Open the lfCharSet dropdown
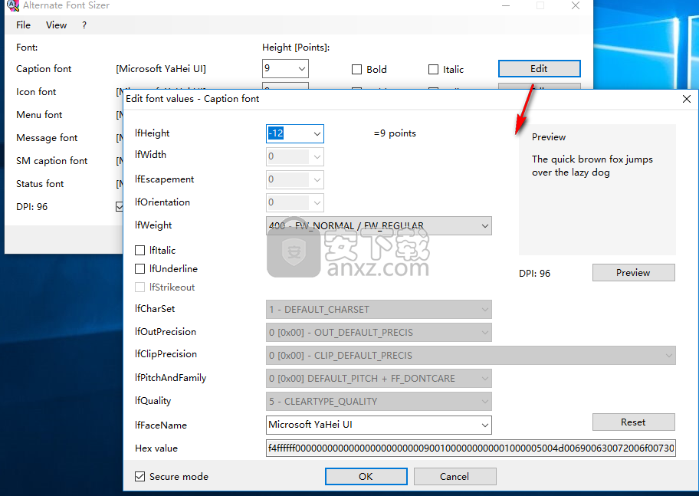This screenshot has width=699, height=496. [379, 310]
